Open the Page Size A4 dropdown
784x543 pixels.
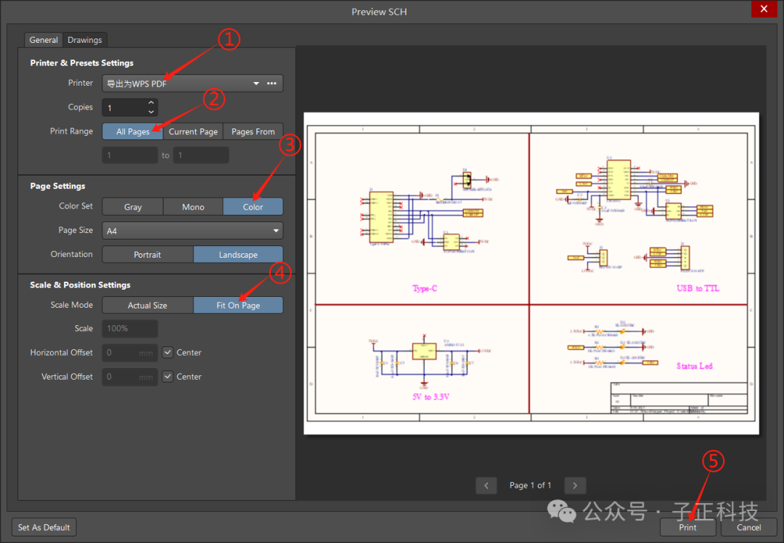pos(192,231)
